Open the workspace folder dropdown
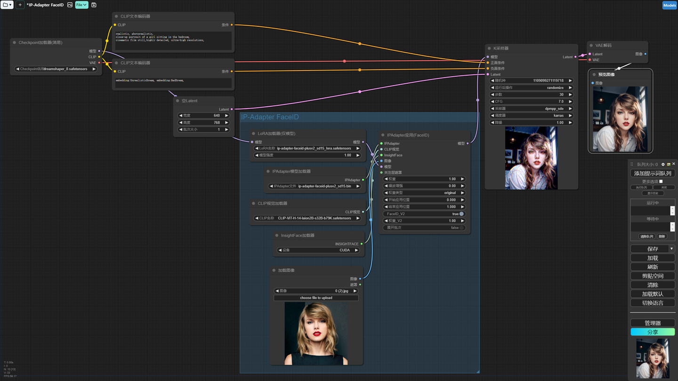The width and height of the screenshot is (678, 381). tap(7, 5)
